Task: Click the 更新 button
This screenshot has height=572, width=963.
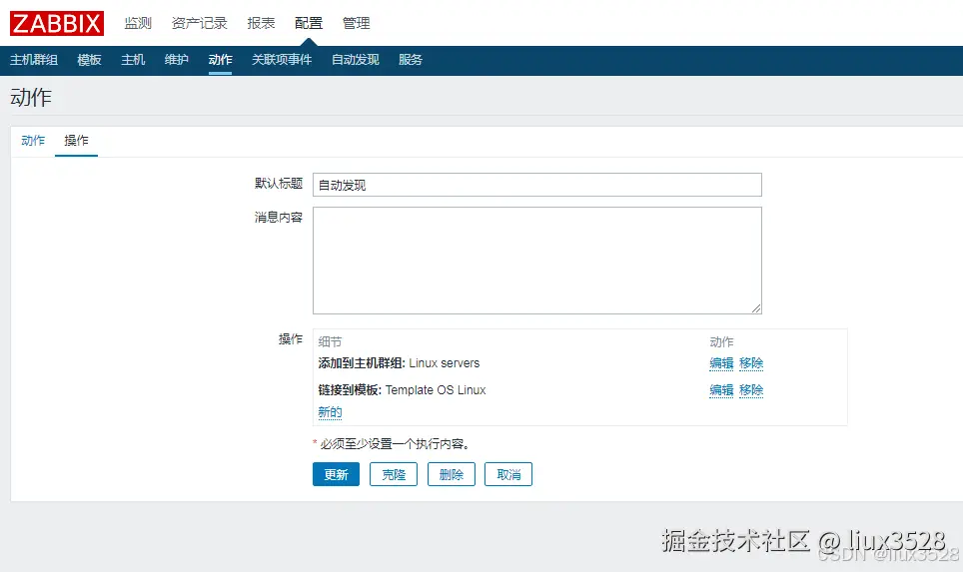Action: (x=336, y=474)
